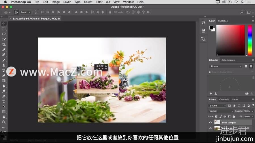Select the Clone Stamp tool
255x143 pixels.
[x=4, y=65]
